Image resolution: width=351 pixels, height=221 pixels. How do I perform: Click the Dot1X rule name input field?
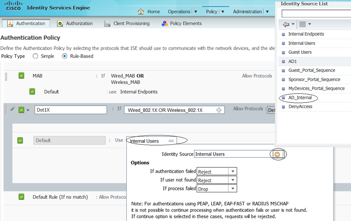tap(70, 110)
